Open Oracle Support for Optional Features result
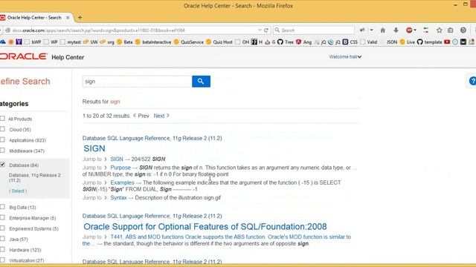 tap(205, 226)
